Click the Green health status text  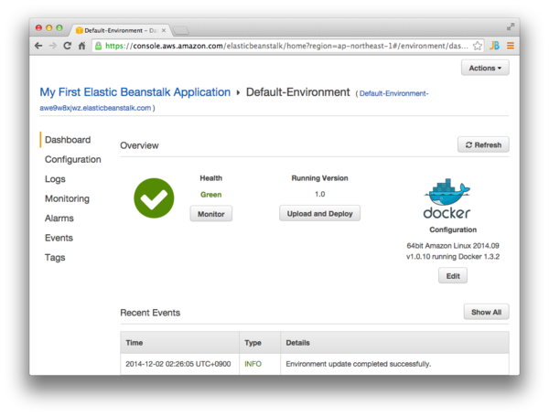(x=210, y=195)
